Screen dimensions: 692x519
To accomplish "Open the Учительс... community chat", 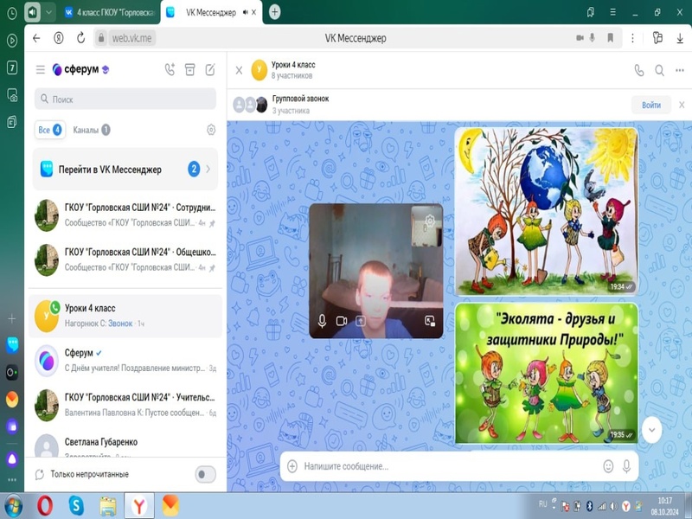I will point(125,405).
